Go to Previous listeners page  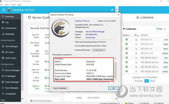[139, 81]
